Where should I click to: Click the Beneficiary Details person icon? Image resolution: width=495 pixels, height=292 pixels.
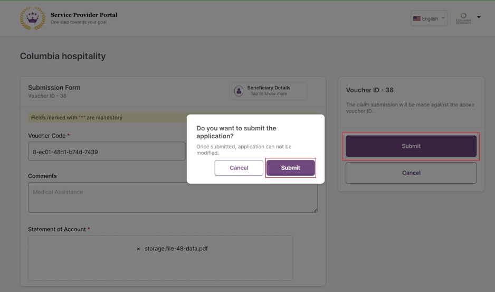(239, 91)
